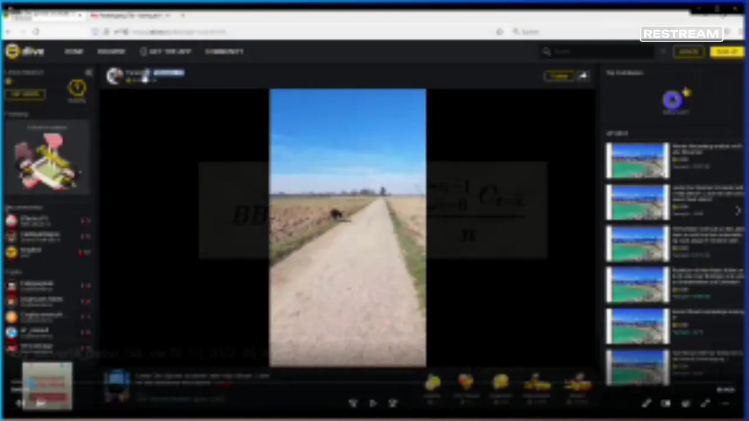Click the yellow circular badge in the sidebar
This screenshot has width=749, height=421.
77,89
